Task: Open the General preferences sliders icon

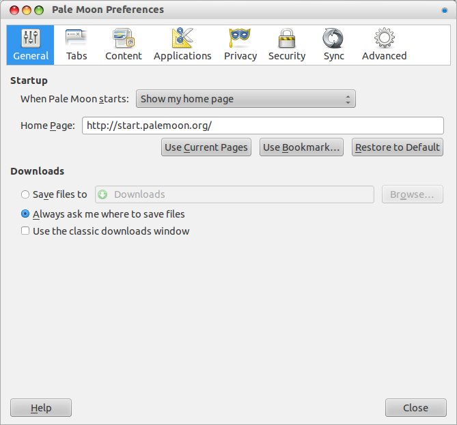Action: (x=31, y=38)
